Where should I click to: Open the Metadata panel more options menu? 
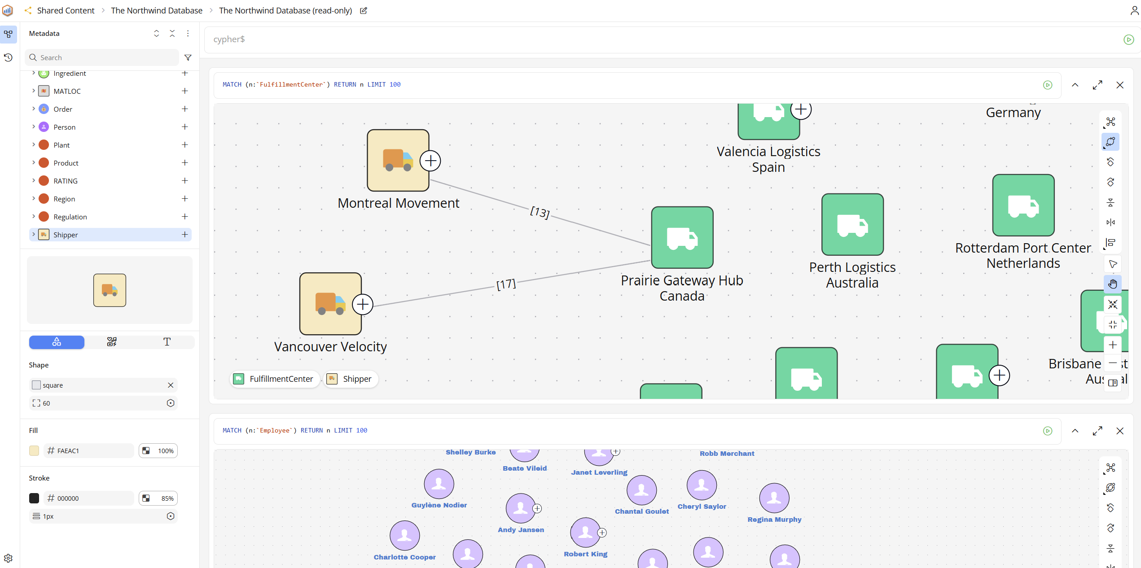click(188, 33)
